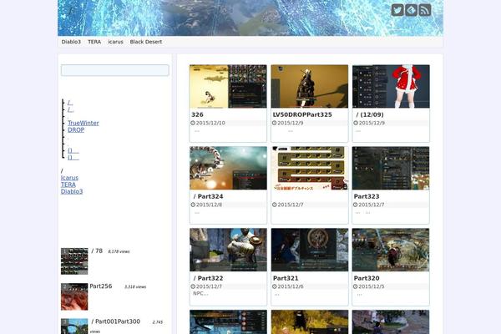Screen dimensions: 501x334
Task: Open the / Part324 article title
Action: pyautogui.click(x=208, y=196)
